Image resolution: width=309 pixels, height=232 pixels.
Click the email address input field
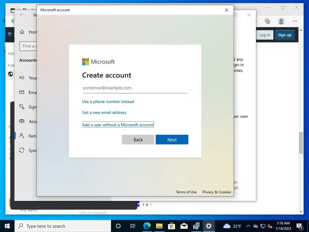(x=135, y=88)
